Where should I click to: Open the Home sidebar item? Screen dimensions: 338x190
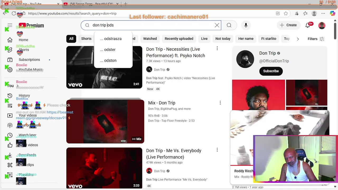[x=23, y=40]
